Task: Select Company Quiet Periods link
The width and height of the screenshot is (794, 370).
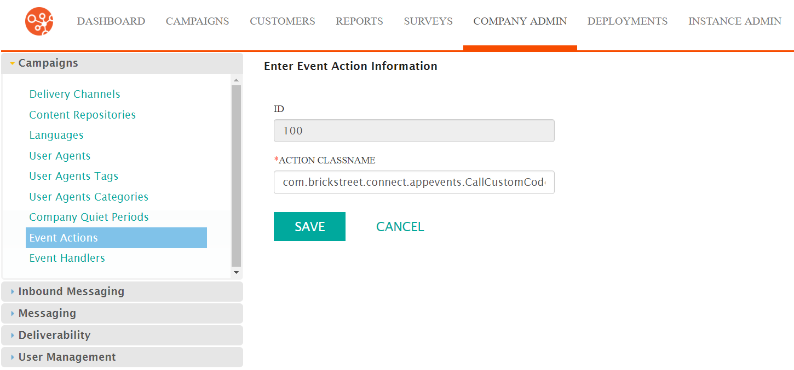Action: click(x=89, y=217)
